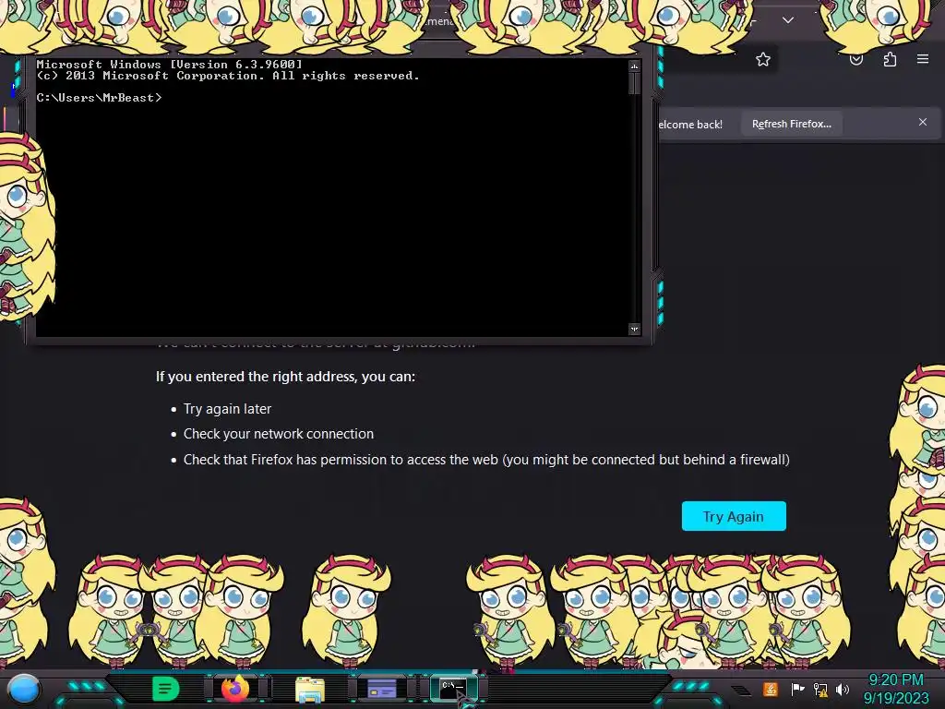Open the Java tray icon
Viewport: 945px width, 709px height.
click(770, 689)
